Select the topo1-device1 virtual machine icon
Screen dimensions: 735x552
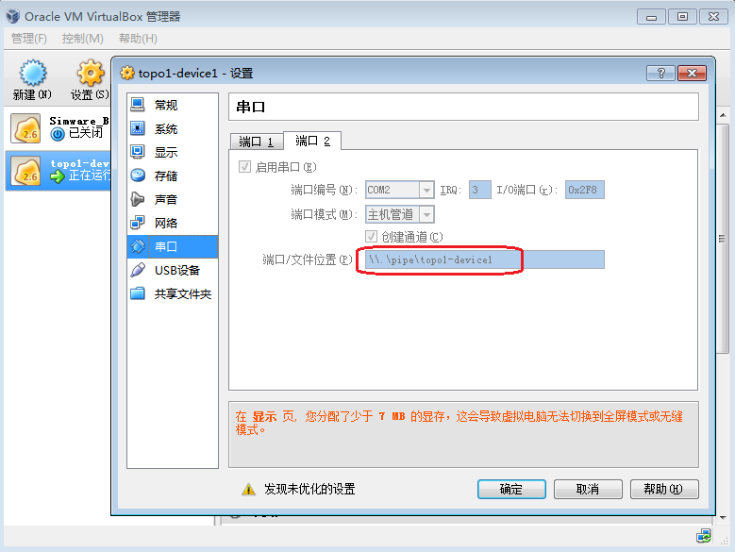[x=25, y=171]
